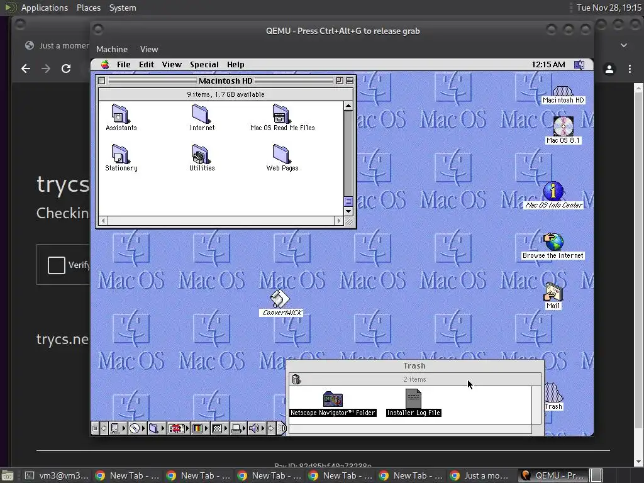
Task: Open the File menu
Action: pos(123,65)
